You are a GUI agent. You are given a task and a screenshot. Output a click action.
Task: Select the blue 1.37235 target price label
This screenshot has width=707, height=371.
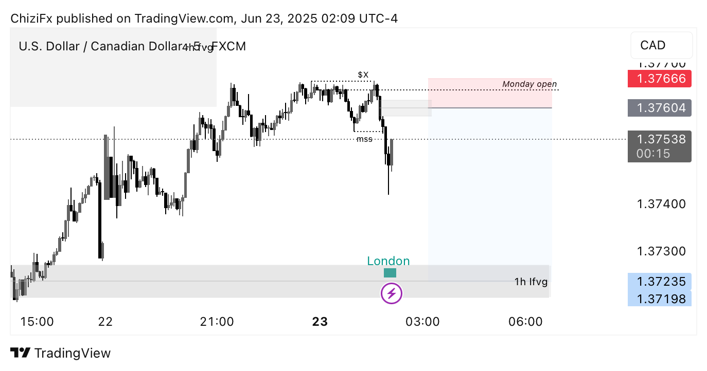pyautogui.click(x=660, y=281)
